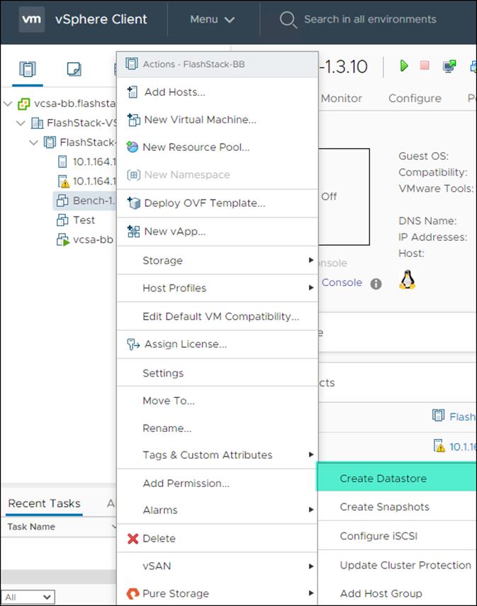477x606 pixels.
Task: Sort by Task Name column header
Action: [x=31, y=527]
